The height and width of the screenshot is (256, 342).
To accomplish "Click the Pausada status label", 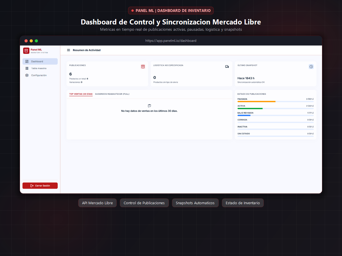I will [x=242, y=99].
